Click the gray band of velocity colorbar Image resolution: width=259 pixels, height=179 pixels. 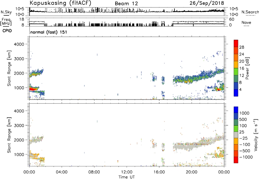(x=236, y=135)
